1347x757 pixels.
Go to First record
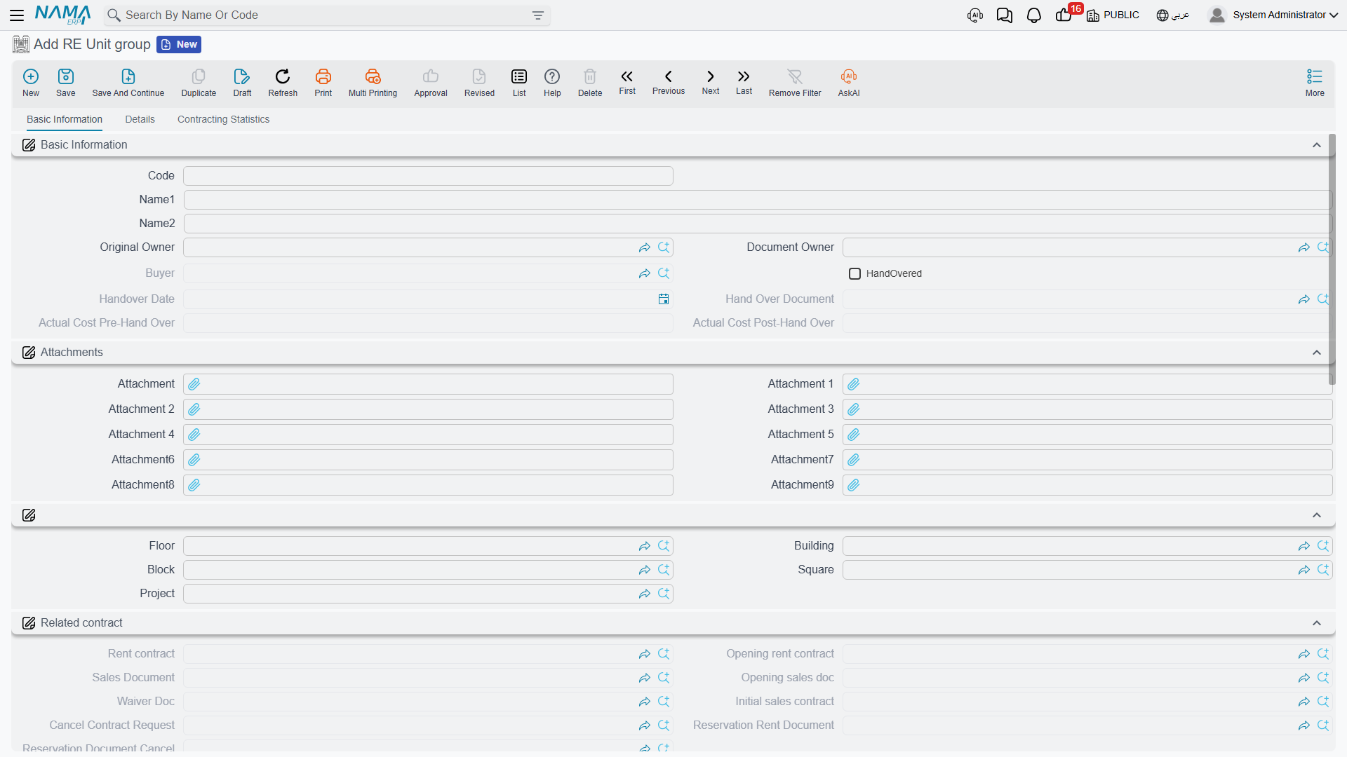pos(627,81)
